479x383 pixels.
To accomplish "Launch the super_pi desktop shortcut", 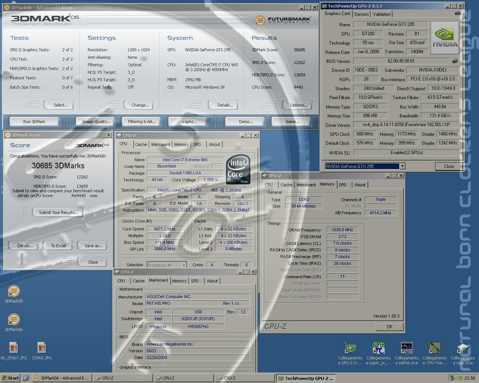I will (379, 348).
